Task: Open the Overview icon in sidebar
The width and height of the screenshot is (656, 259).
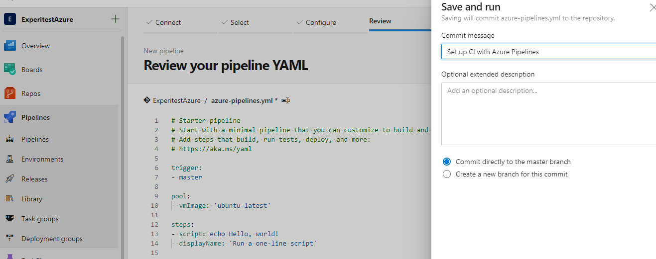Action: 10,46
